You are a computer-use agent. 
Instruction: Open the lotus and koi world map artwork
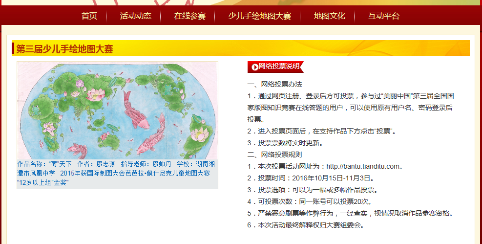(x=117, y=110)
